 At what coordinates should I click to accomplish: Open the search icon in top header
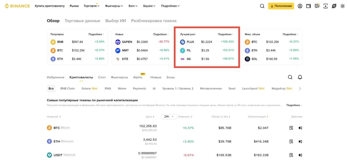[x=262, y=6]
